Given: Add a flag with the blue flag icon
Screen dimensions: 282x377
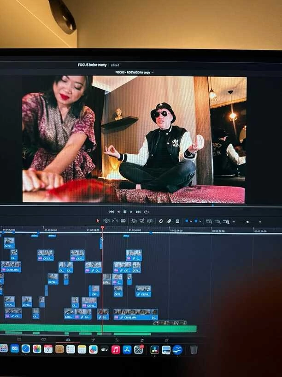Looking at the screenshot, I should [187, 221].
